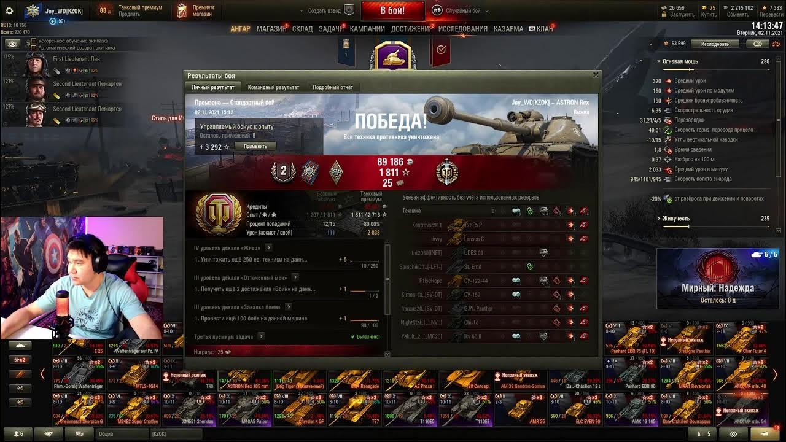
Task: Open the ЗАДАЧИ menu
Action: (x=331, y=29)
